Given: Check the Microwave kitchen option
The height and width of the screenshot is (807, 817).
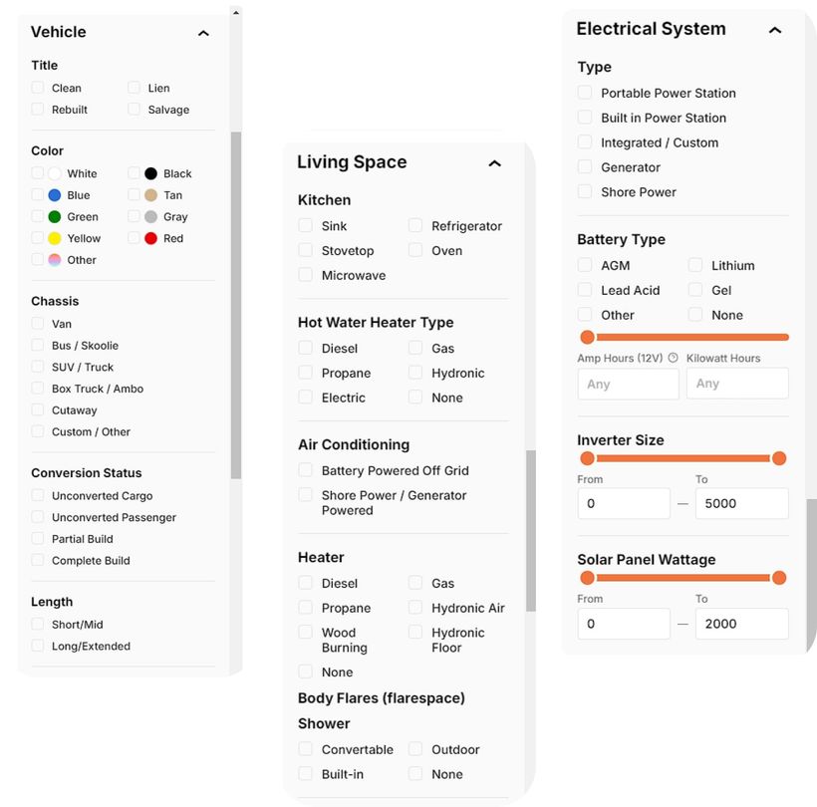Looking at the screenshot, I should click(x=304, y=275).
